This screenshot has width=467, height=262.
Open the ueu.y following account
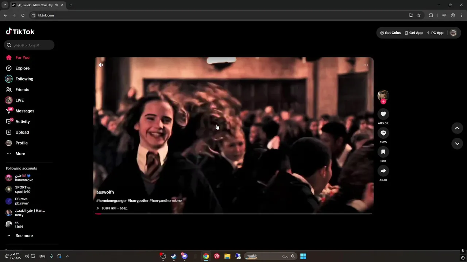point(25,213)
